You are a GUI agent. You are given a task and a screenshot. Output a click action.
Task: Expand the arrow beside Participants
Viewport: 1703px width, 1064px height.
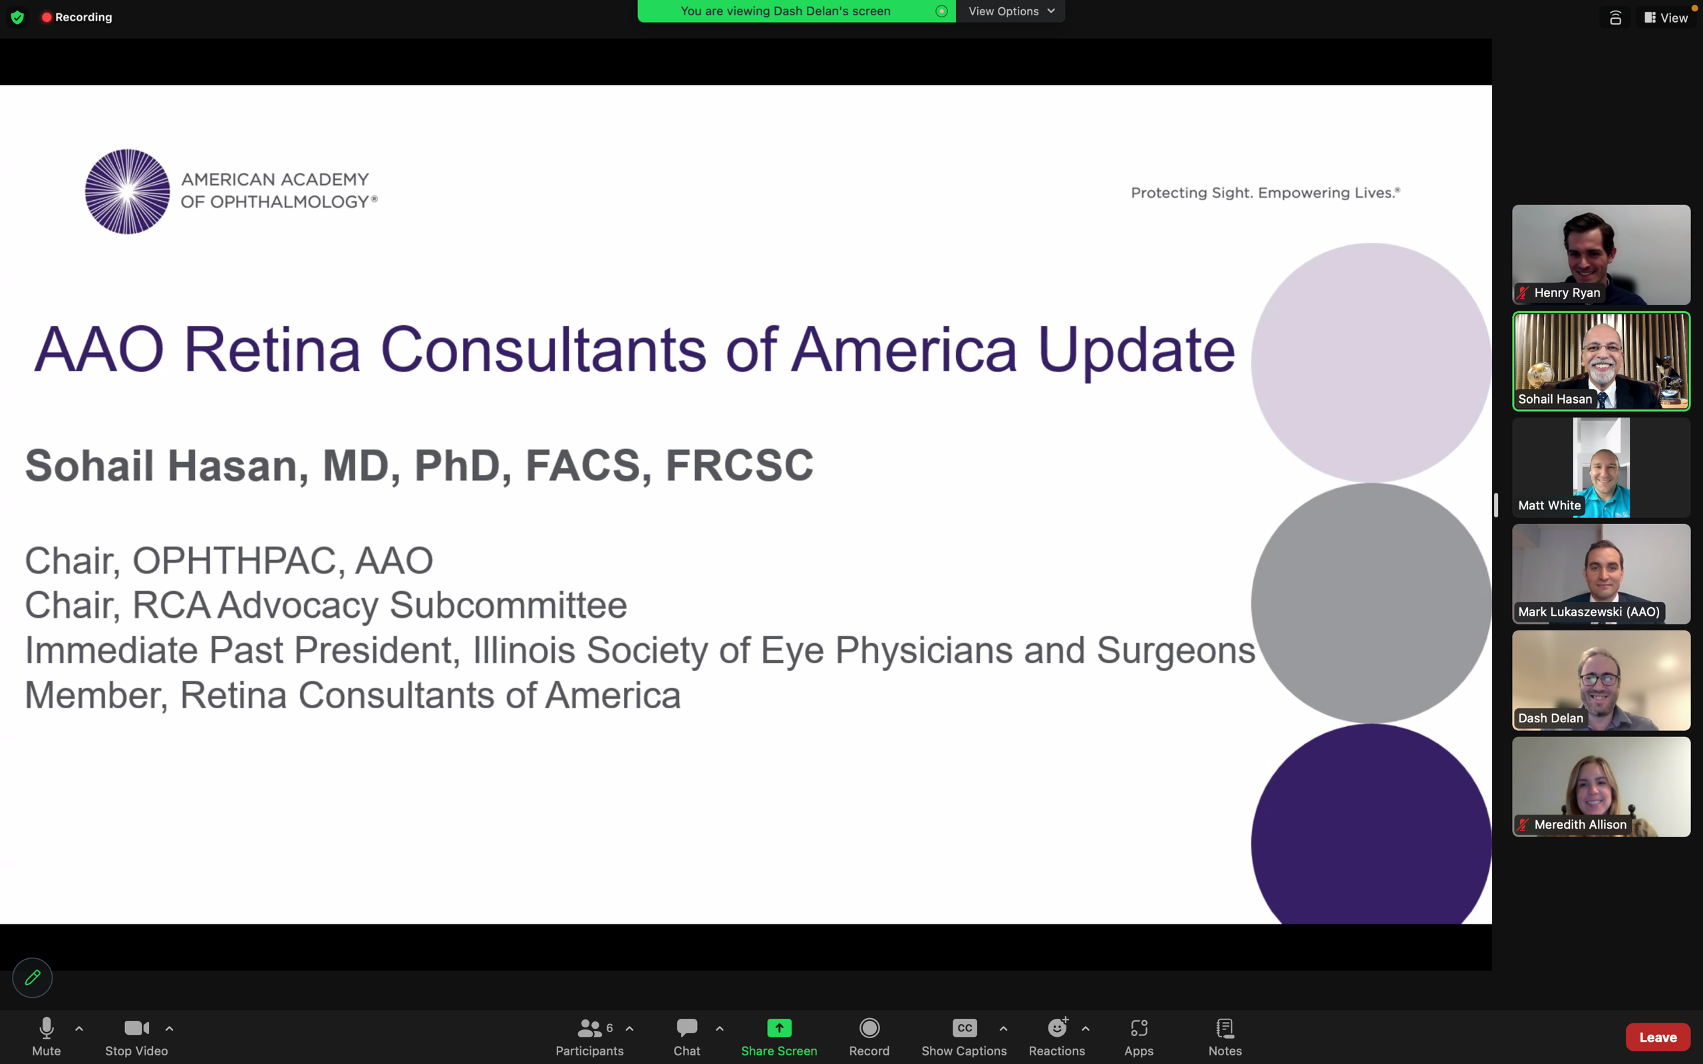pos(630,1028)
